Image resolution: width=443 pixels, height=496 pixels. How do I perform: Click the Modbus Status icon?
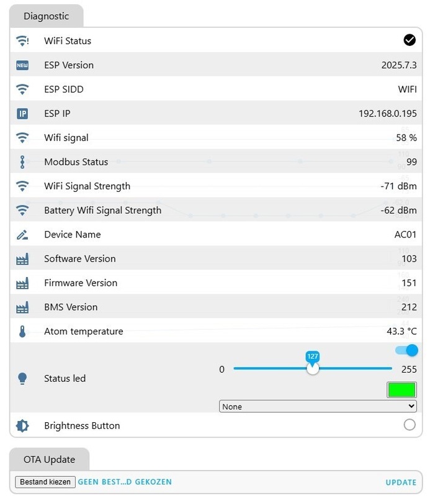click(22, 162)
